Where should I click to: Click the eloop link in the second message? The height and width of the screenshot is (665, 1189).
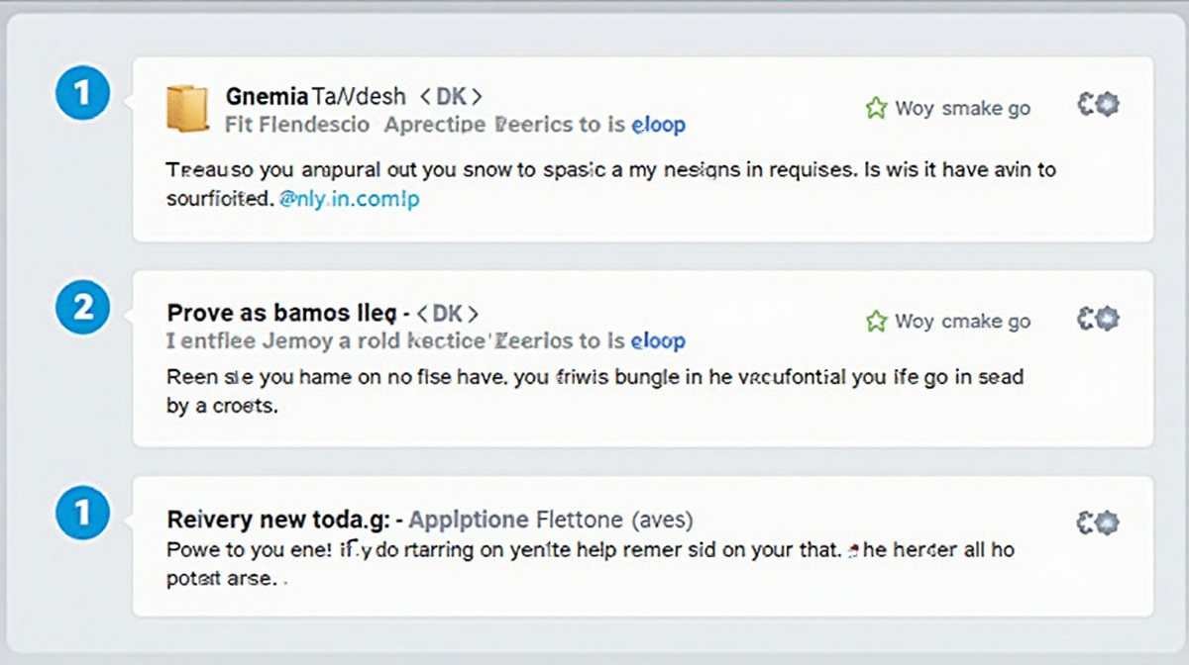pyautogui.click(x=658, y=341)
